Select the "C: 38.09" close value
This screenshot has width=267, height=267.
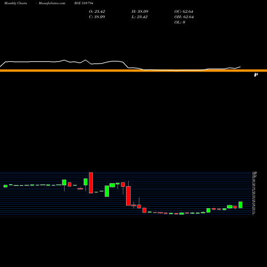click(x=97, y=17)
